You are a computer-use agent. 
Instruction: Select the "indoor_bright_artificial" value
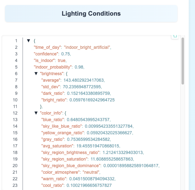click(87, 47)
